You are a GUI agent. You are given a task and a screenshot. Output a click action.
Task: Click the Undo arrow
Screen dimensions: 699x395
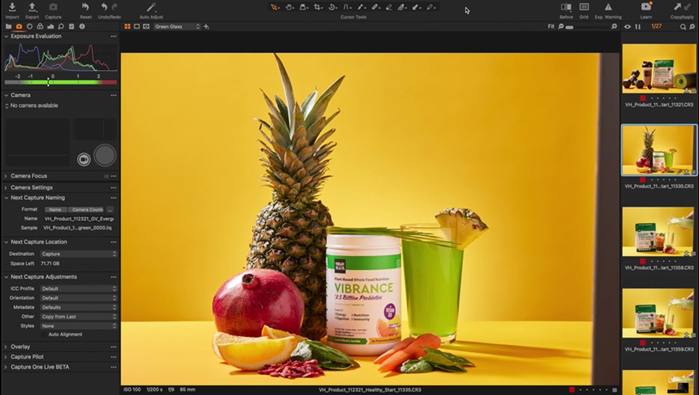104,7
